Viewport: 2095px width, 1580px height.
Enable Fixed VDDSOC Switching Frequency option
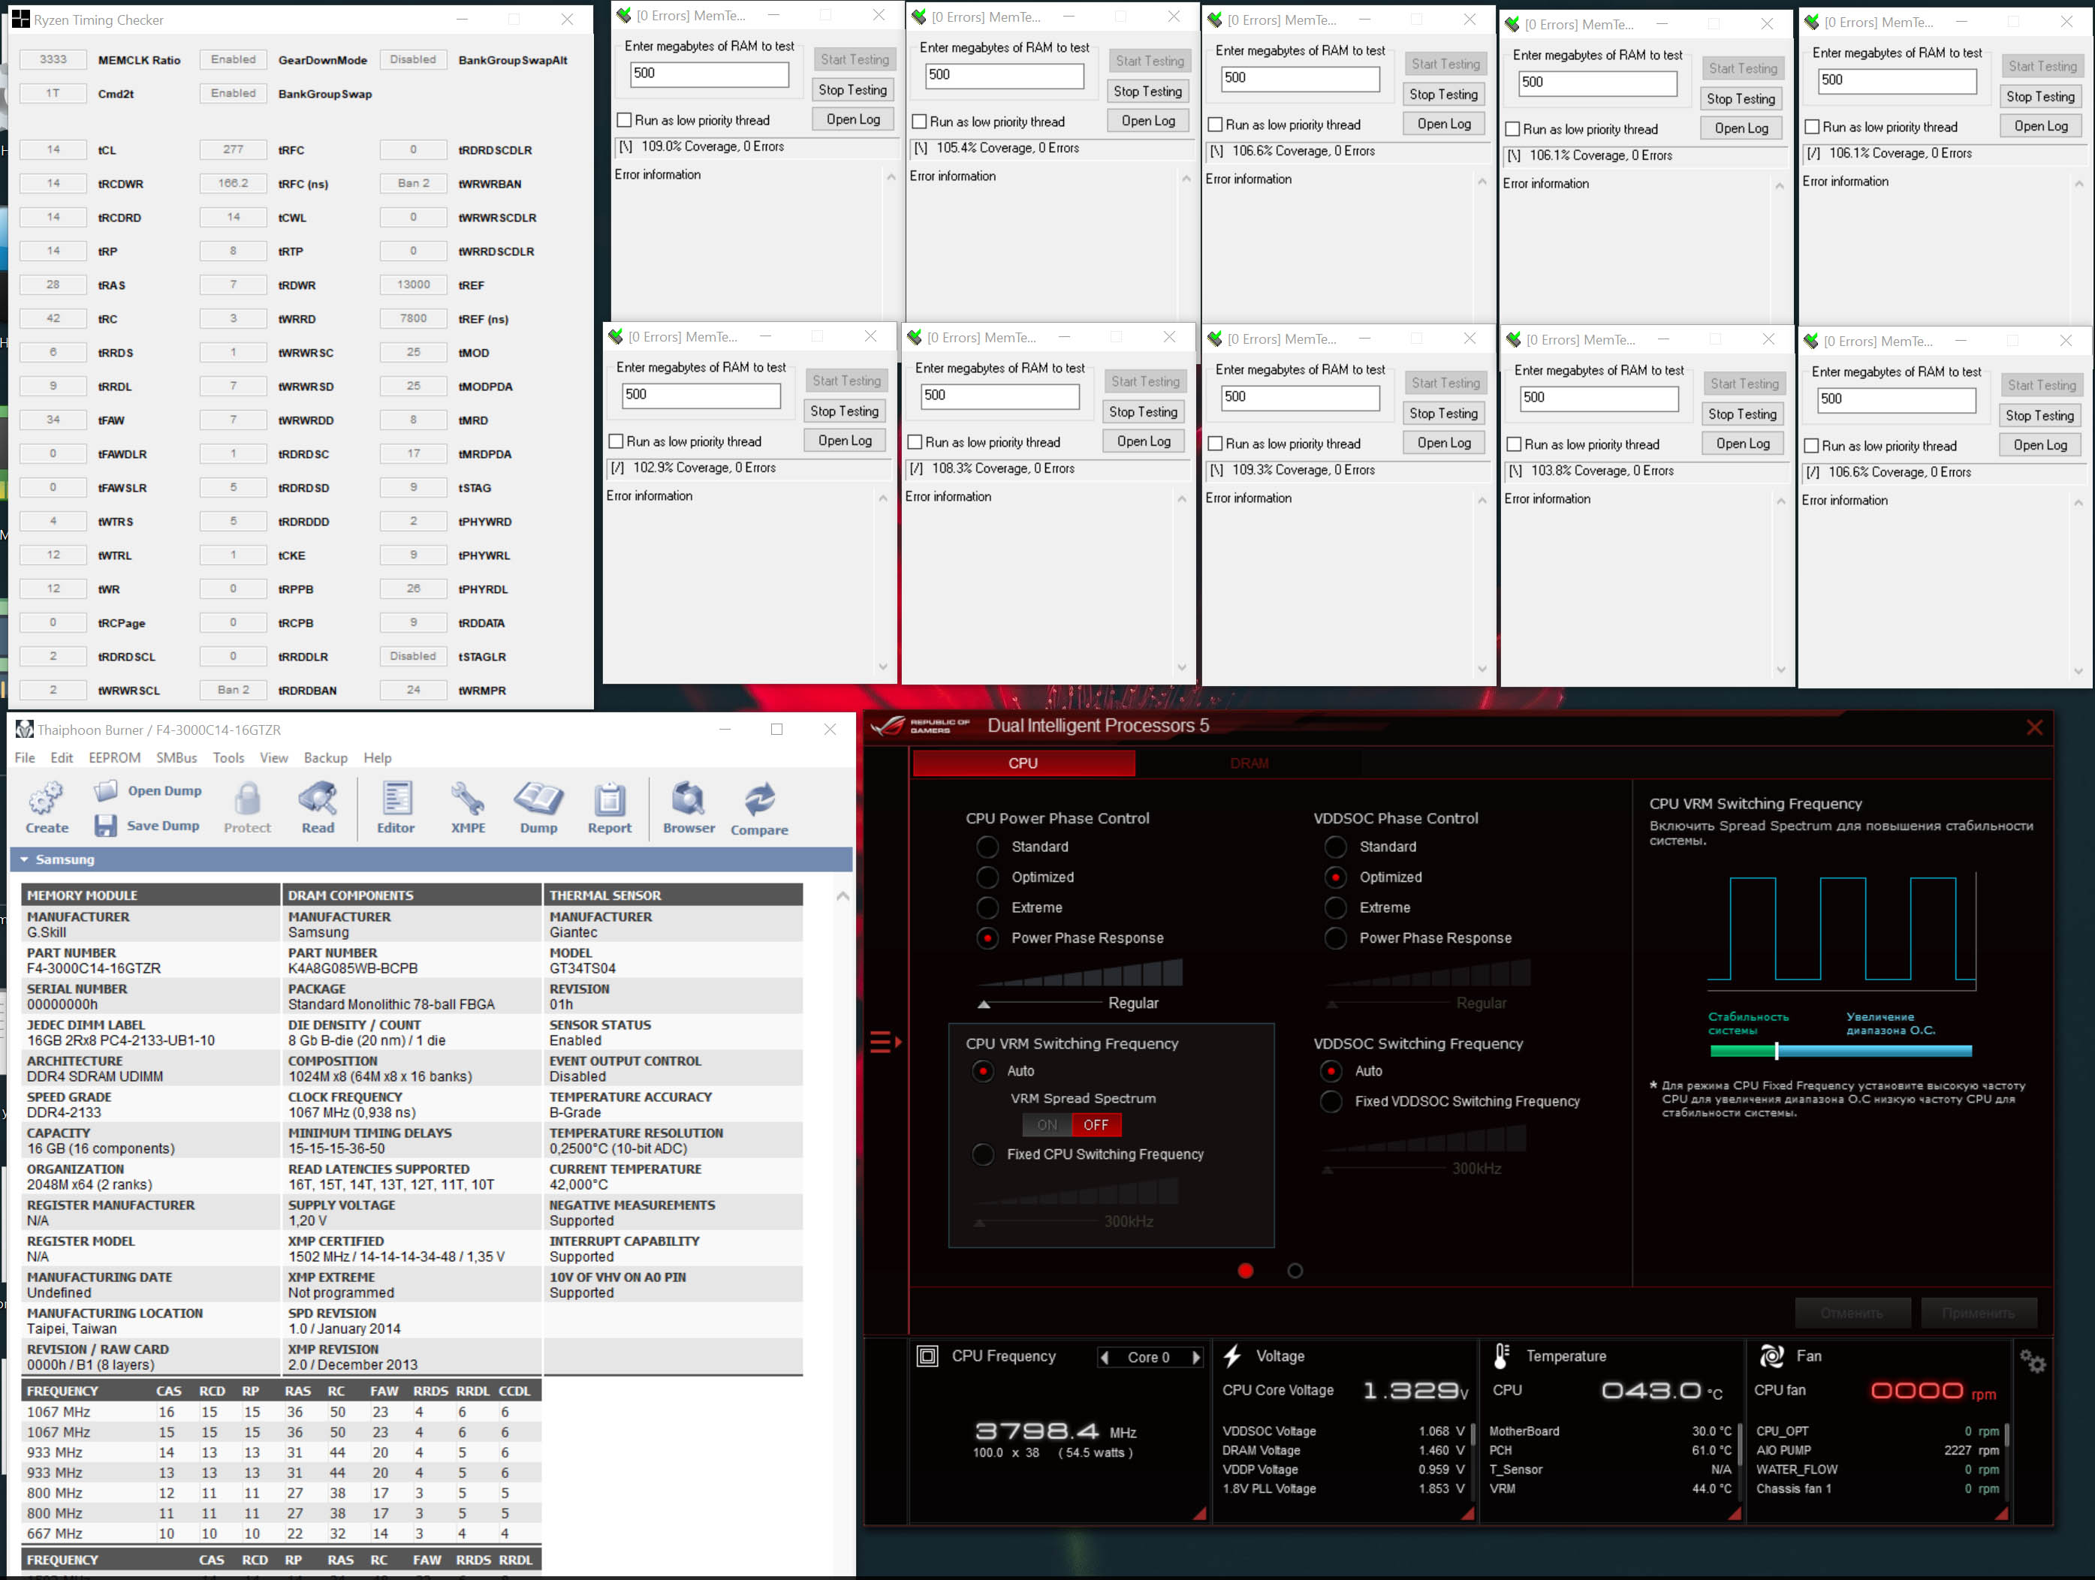[1331, 1101]
